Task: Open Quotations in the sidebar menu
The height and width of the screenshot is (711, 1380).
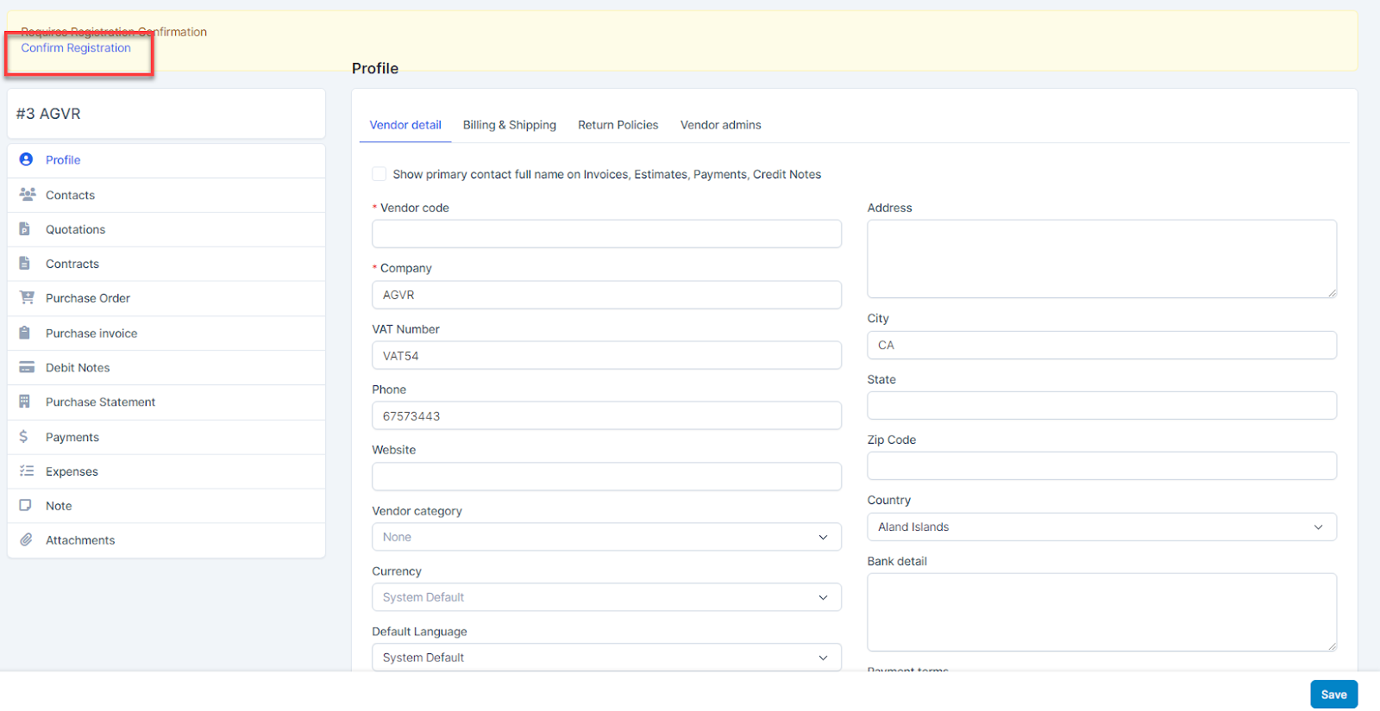Action: [x=75, y=229]
